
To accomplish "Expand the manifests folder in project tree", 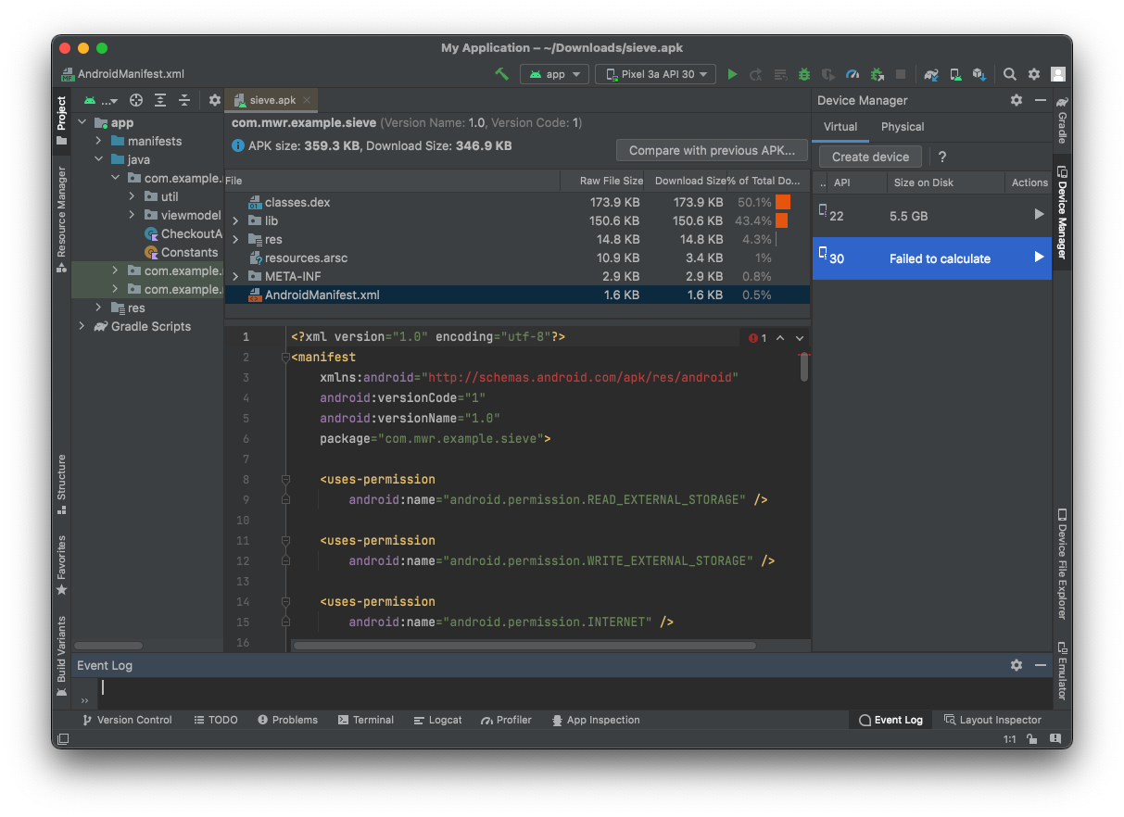I will click(x=99, y=141).
